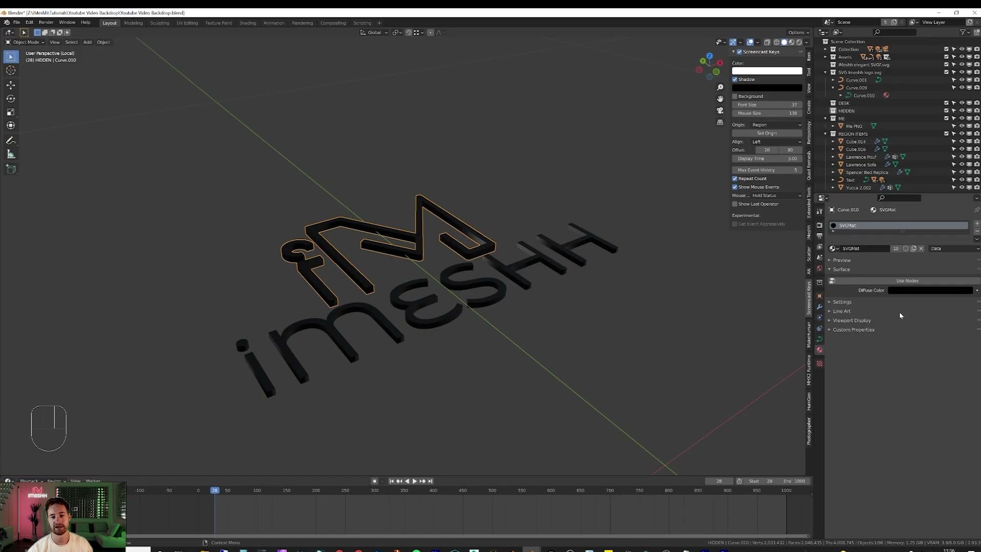
Task: Select Curve.010 in the outliner
Action: (864, 95)
